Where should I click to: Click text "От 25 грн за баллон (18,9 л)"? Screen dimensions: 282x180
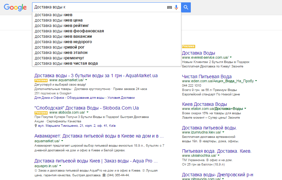203,164
